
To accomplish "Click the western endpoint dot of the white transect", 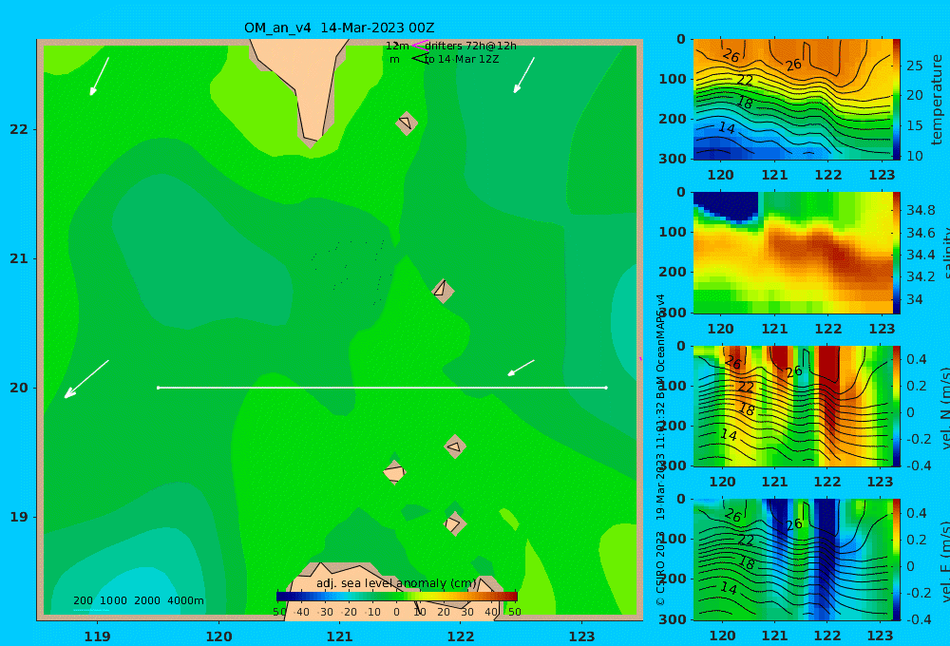I will click(158, 388).
